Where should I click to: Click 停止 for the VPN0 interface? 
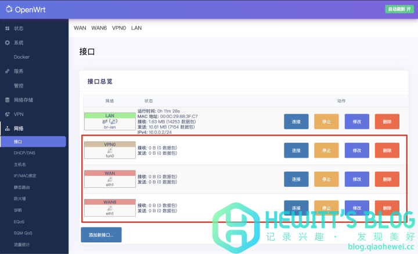pos(326,150)
